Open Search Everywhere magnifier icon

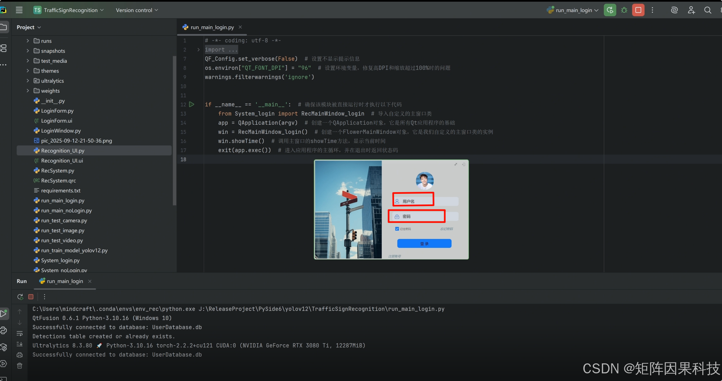[708, 10]
